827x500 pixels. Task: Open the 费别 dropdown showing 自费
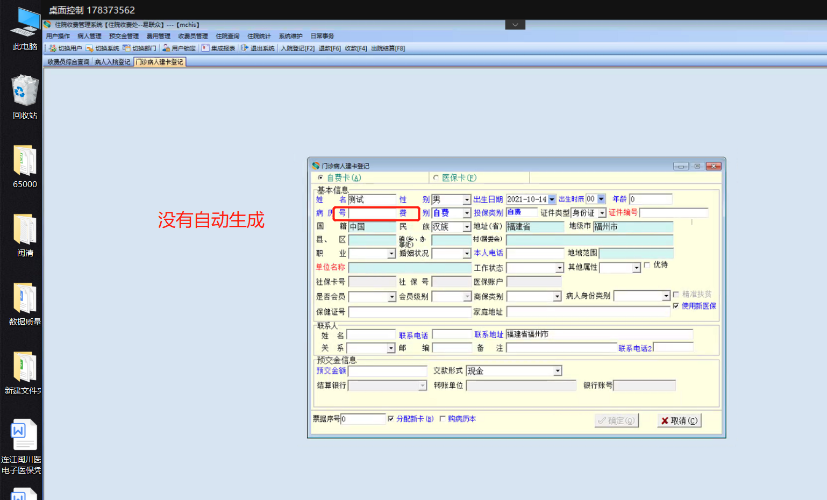pyautogui.click(x=467, y=213)
